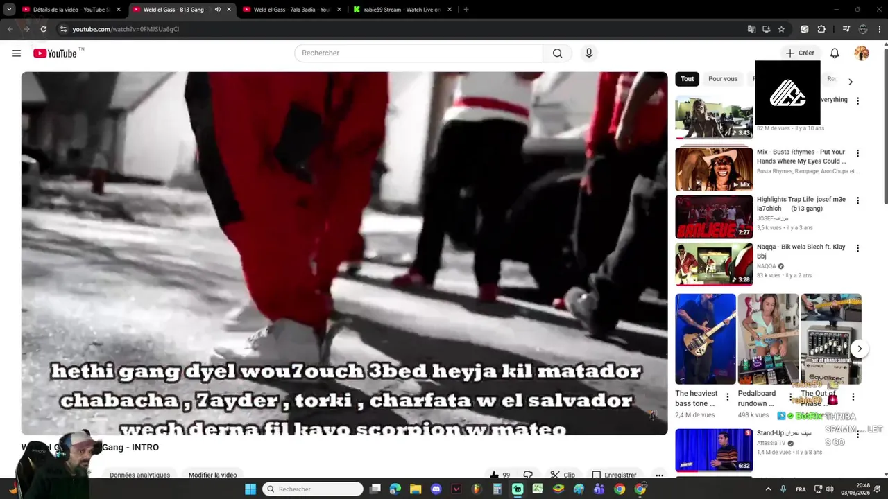Switch to the Weld el Gass - 7ala 3adia tab
The image size is (888, 499).
click(291, 10)
